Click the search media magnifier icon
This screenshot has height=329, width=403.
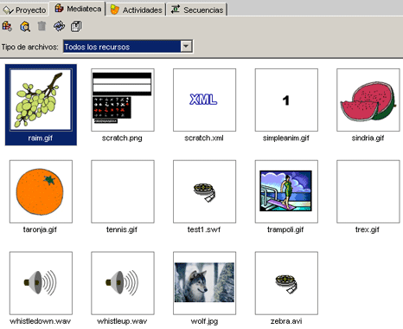[x=25, y=27]
